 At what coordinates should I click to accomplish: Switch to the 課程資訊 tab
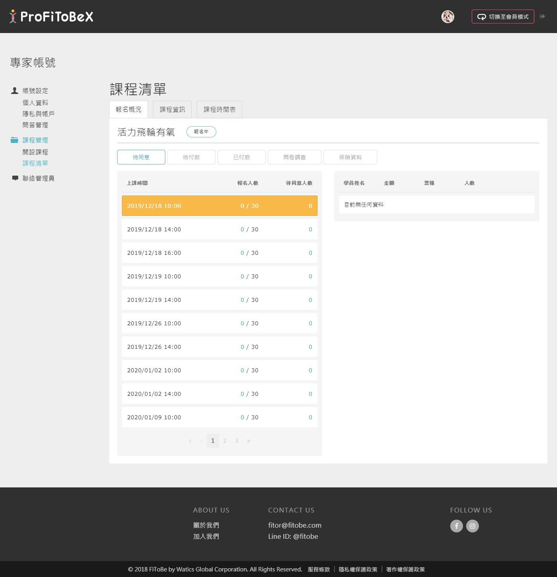[x=173, y=110]
